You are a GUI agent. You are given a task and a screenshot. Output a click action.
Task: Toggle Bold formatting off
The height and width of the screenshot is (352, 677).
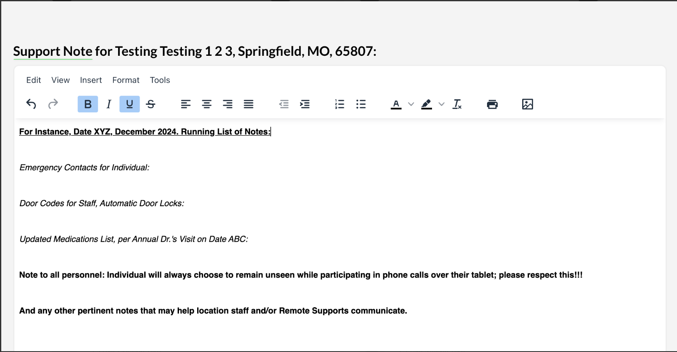point(88,104)
